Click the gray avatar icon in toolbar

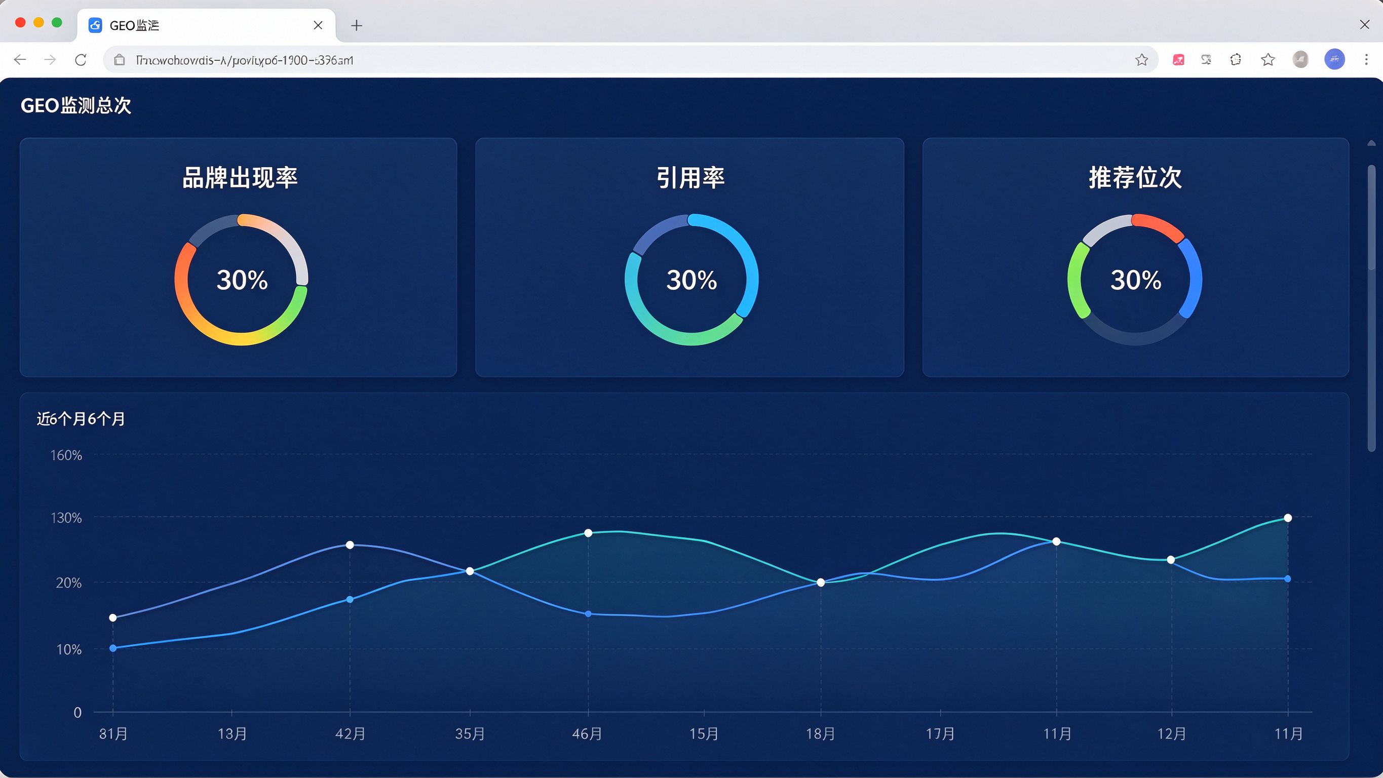1300,60
